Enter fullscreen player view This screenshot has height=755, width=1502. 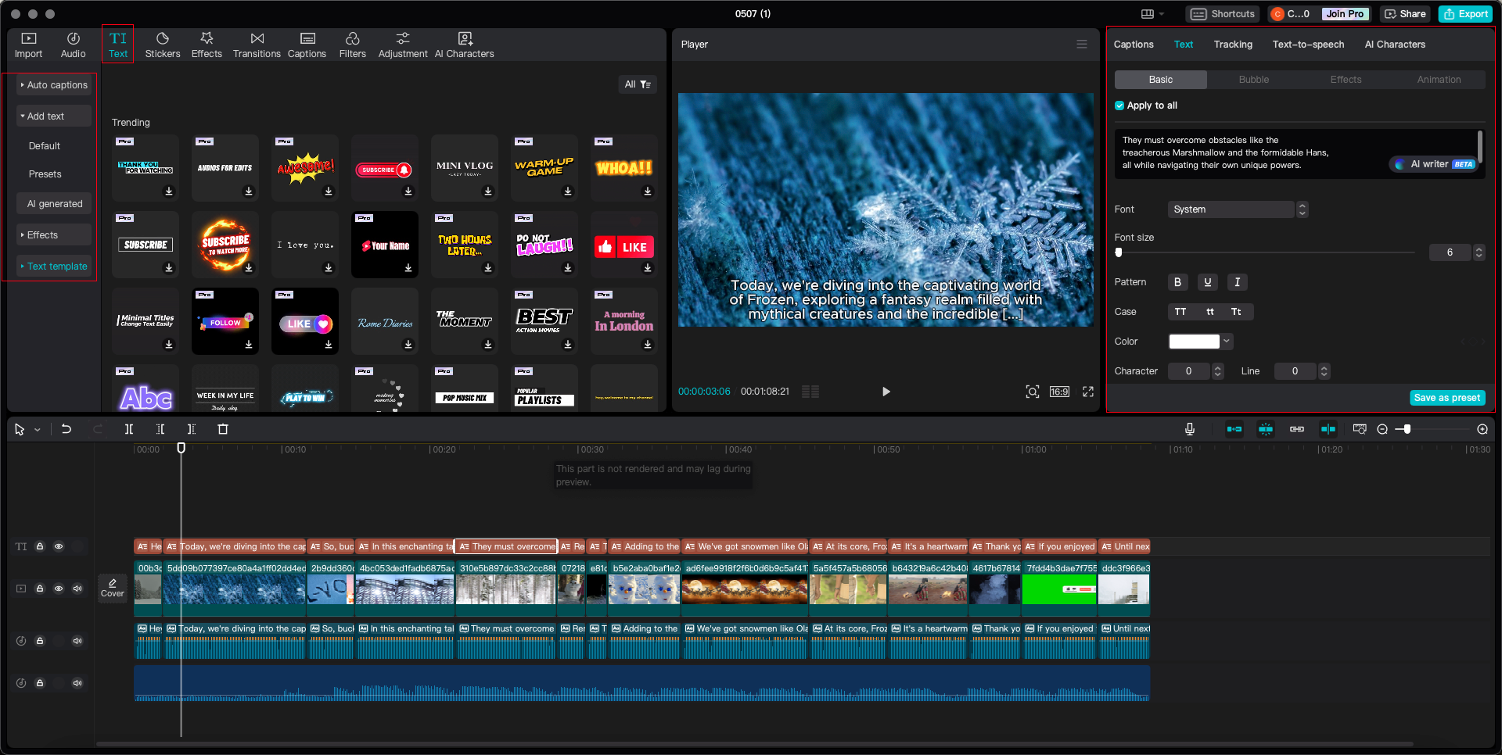coord(1088,392)
